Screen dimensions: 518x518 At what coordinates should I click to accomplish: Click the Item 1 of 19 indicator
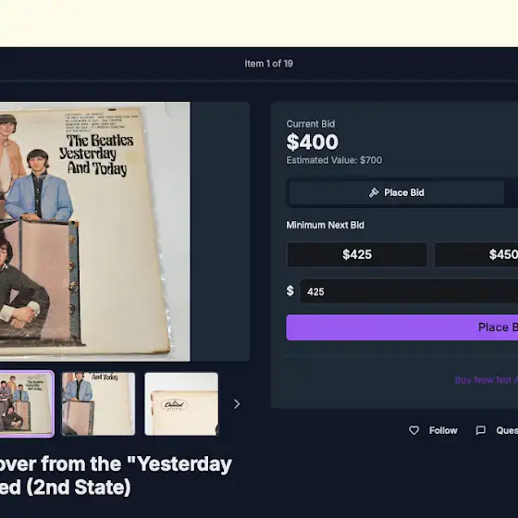[x=268, y=64]
